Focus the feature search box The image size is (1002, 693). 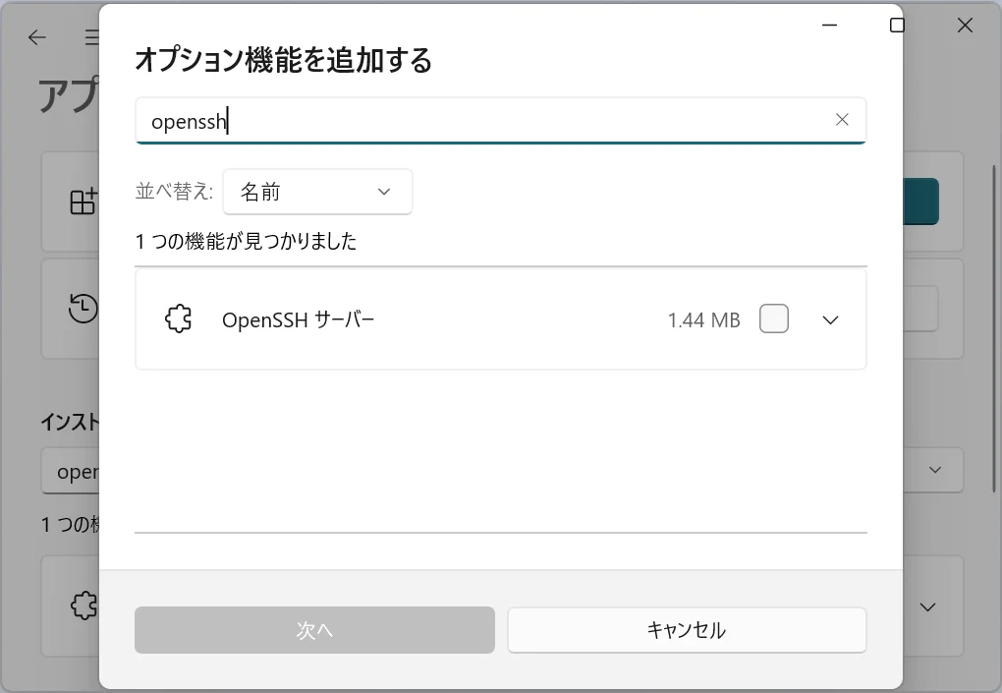[481, 120]
